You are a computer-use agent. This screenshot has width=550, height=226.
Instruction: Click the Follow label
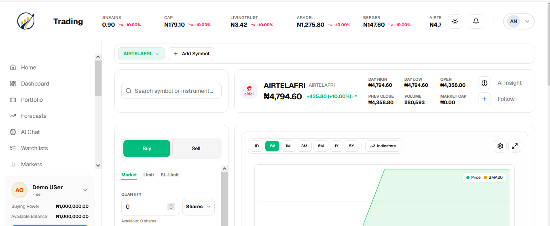506,99
